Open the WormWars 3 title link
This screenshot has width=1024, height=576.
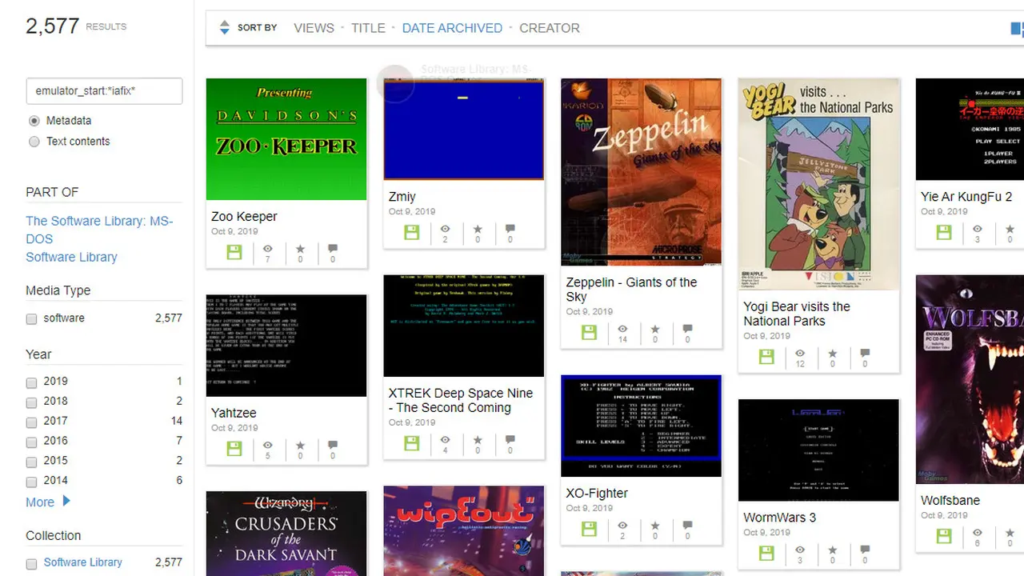point(780,517)
